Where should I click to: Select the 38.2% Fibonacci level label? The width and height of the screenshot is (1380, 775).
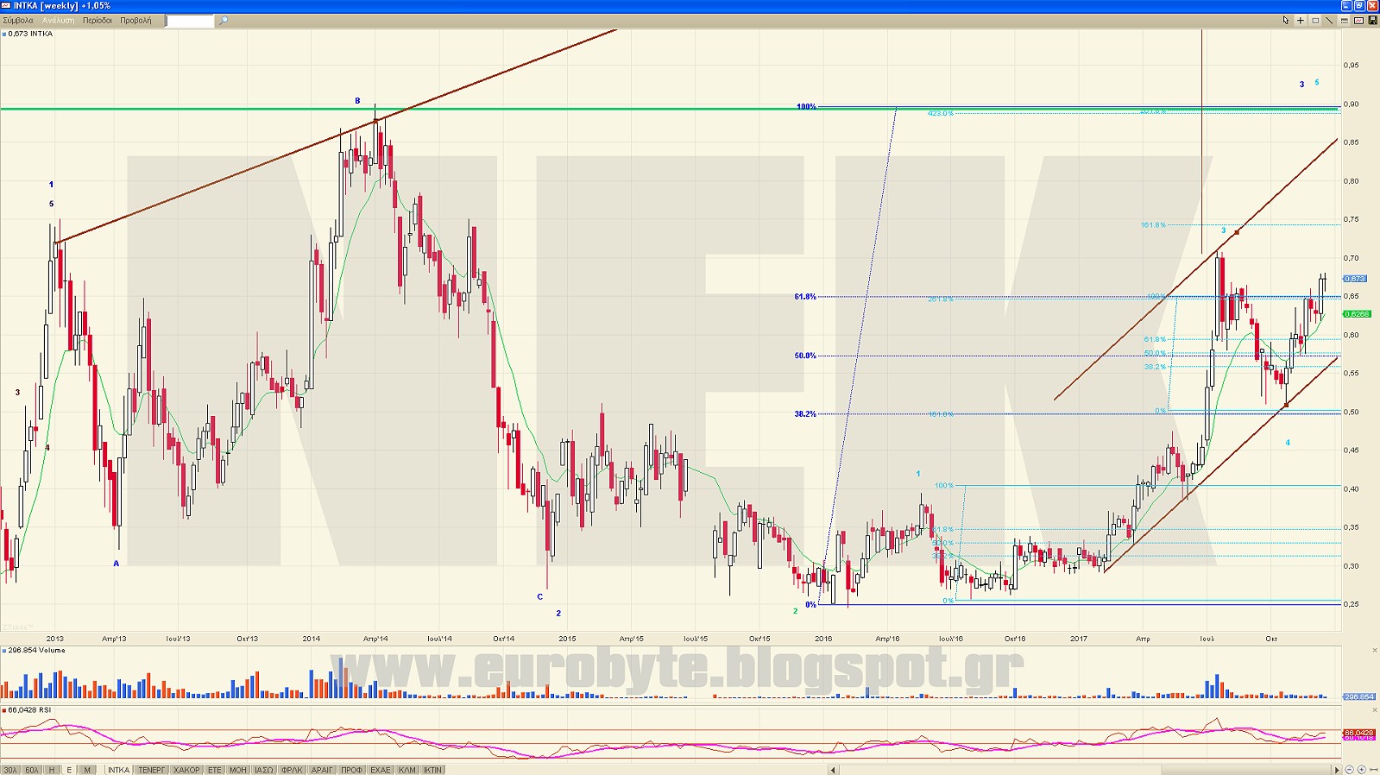pos(805,413)
